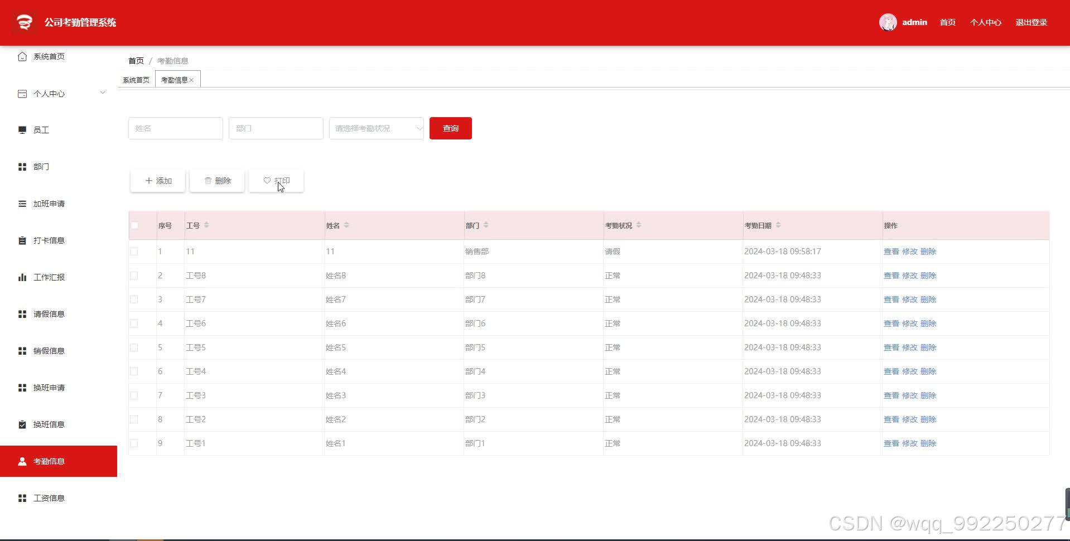Click the 工作汇报 bar chart icon

point(22,277)
